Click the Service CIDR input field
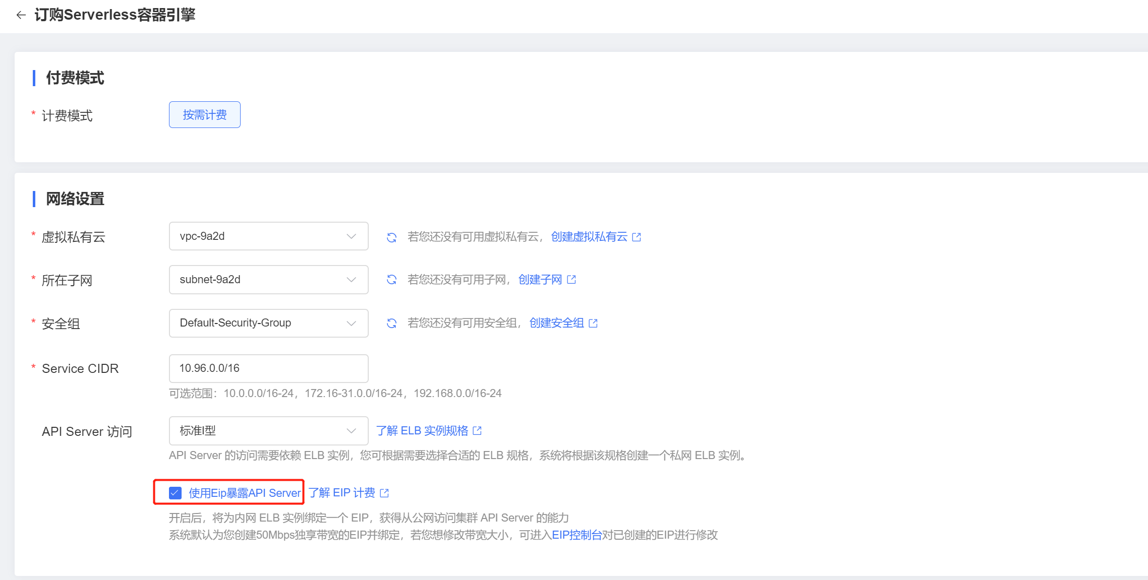 (268, 368)
